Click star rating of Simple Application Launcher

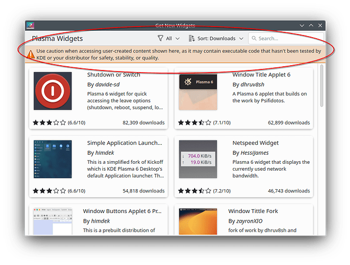49,191
